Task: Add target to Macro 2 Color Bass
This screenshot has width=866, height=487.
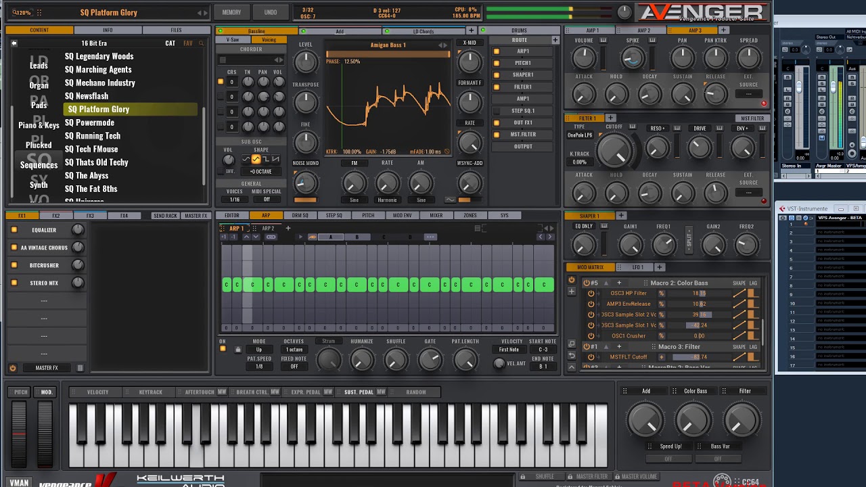Action: [x=618, y=283]
